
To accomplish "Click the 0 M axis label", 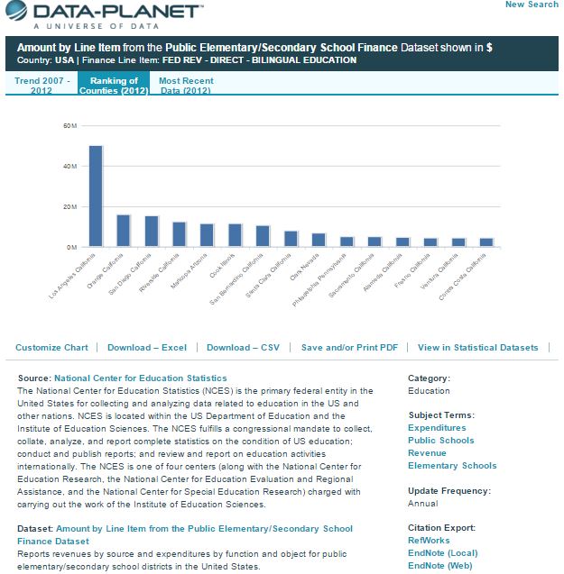I will [72, 248].
